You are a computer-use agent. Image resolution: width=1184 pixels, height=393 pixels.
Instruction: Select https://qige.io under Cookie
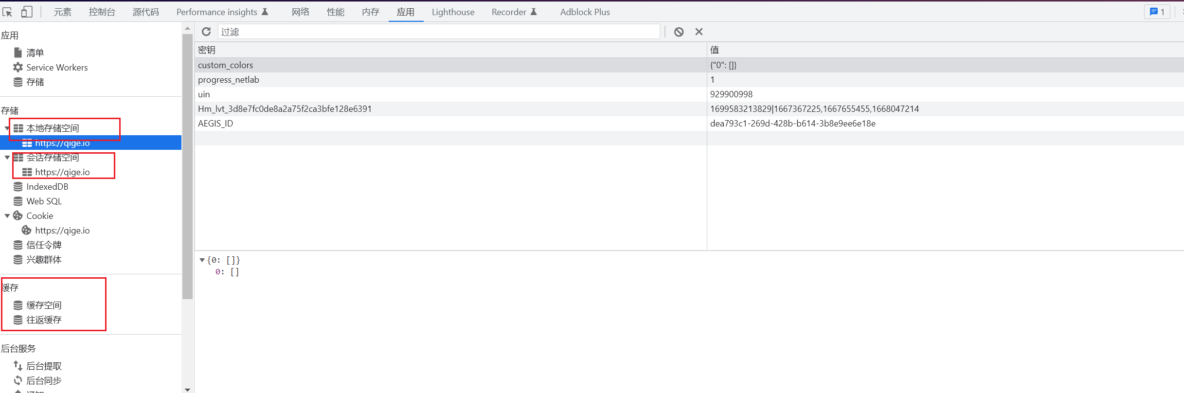(x=56, y=230)
